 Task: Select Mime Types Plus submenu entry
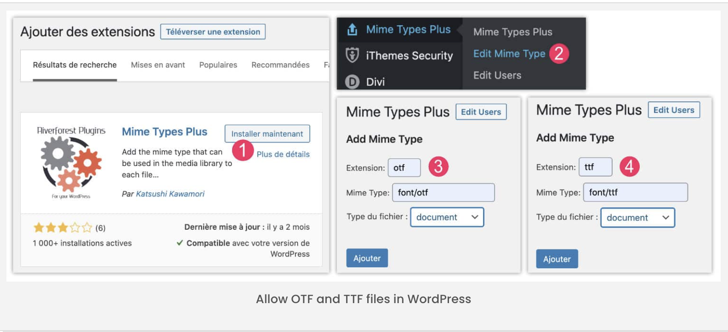(x=513, y=32)
